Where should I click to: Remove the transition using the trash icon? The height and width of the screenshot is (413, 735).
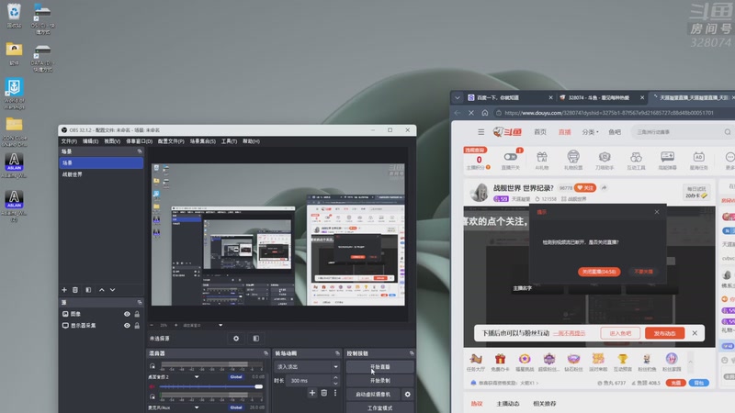(x=324, y=393)
